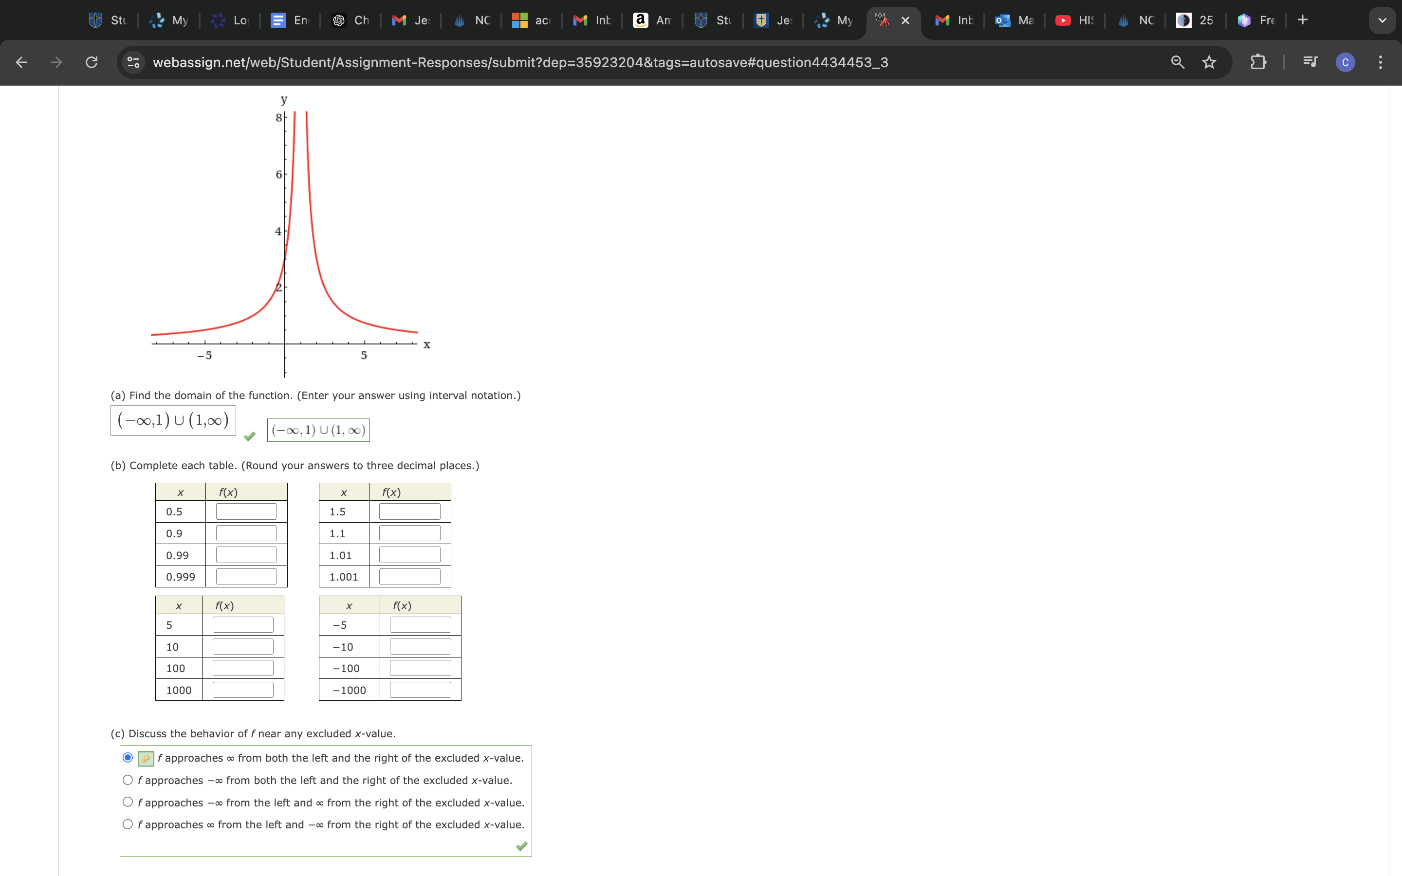Click f(x) input for x = 100
The image size is (1402, 876).
pos(243,668)
